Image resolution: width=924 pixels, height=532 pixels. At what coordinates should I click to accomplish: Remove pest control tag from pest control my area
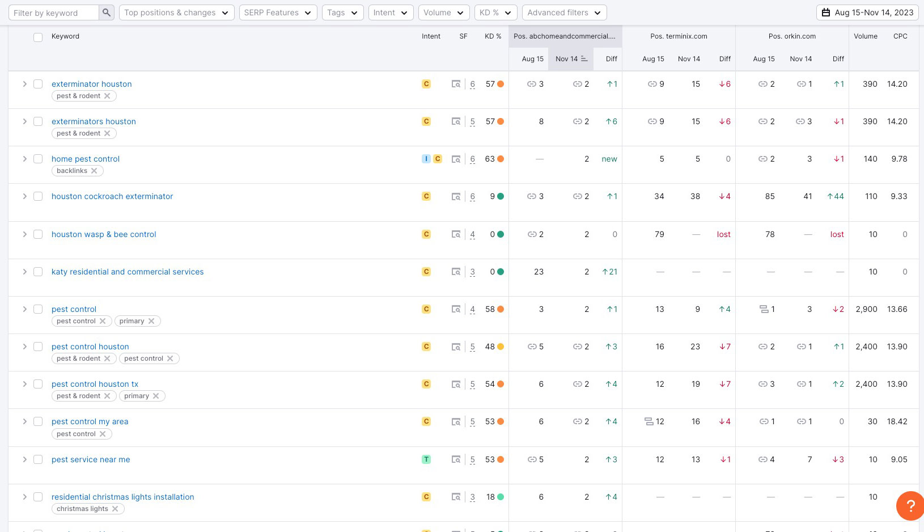point(103,434)
